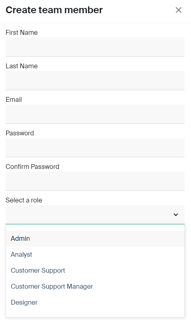Focus the First Name input field
Image resolution: width=191 pixels, height=323 pixels.
tap(95, 47)
